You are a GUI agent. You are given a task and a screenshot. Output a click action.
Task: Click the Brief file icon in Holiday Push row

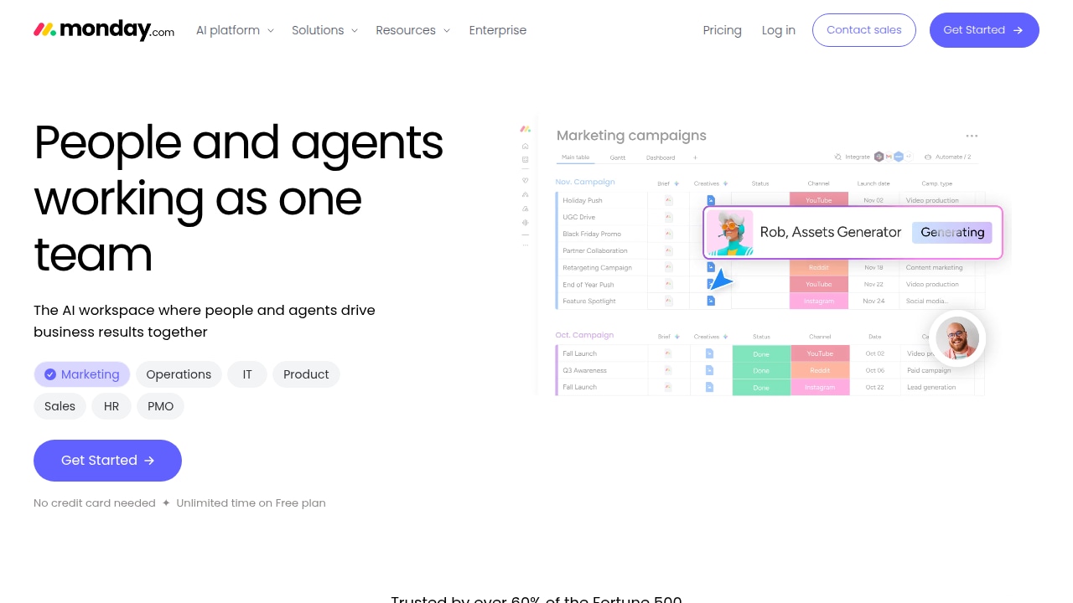tap(668, 200)
